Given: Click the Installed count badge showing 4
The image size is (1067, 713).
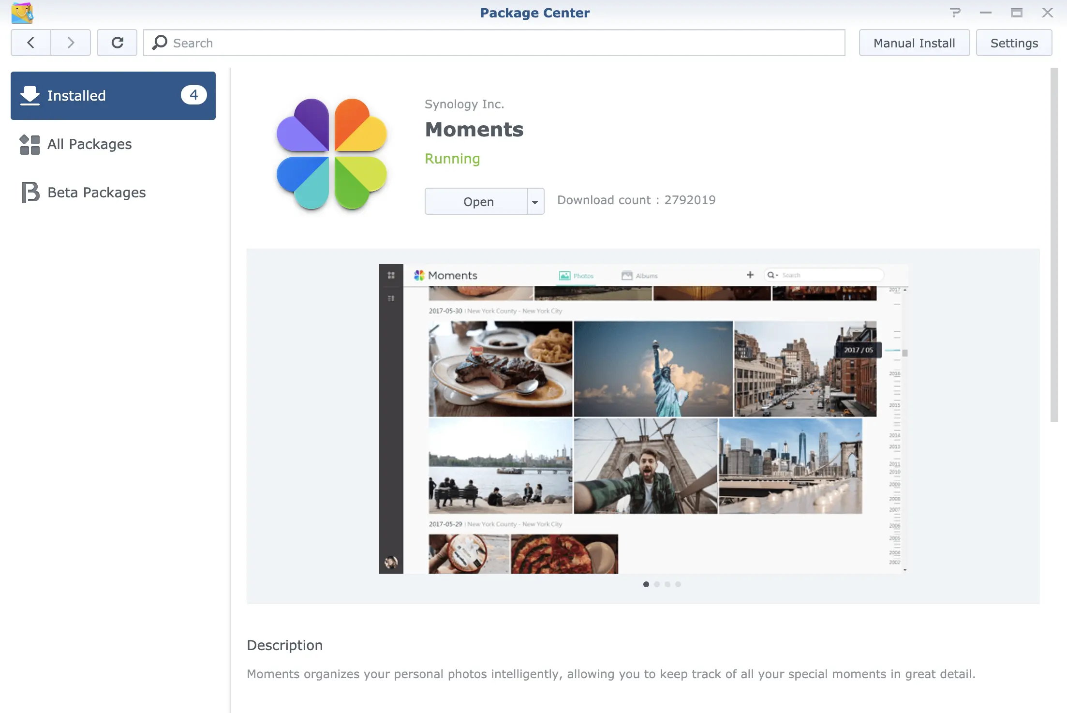Looking at the screenshot, I should (193, 95).
